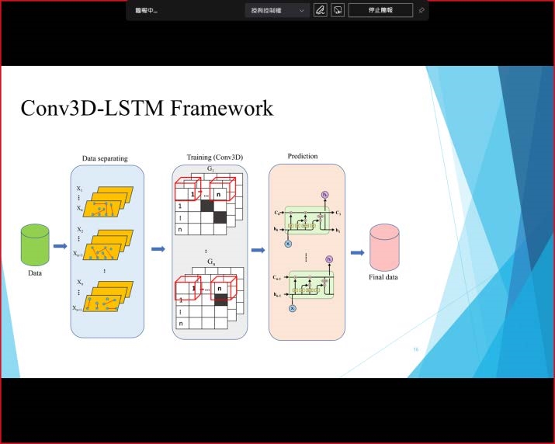555x444 pixels.
Task: Click the Data separating heading
Action: 105,158
